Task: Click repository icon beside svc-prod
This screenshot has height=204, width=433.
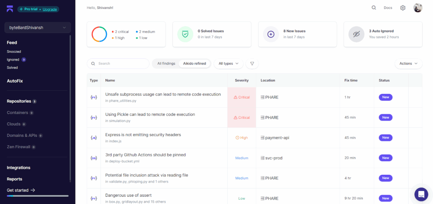Action: (262, 158)
